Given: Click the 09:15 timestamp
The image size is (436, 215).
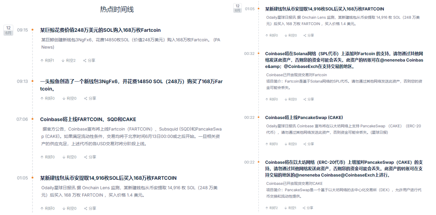Looking at the screenshot, I should point(22,30).
